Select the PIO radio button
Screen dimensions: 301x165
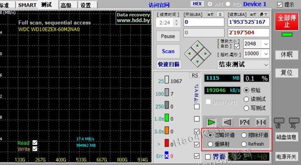[228, 4]
